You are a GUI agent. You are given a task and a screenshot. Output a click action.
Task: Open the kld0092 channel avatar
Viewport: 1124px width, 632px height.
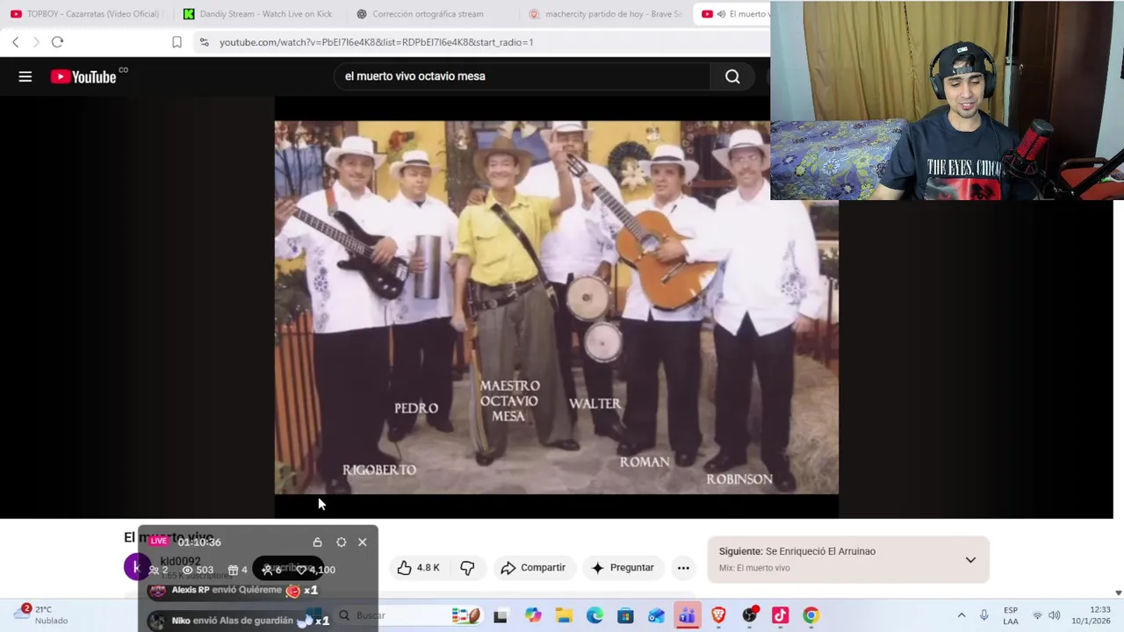tap(136, 567)
